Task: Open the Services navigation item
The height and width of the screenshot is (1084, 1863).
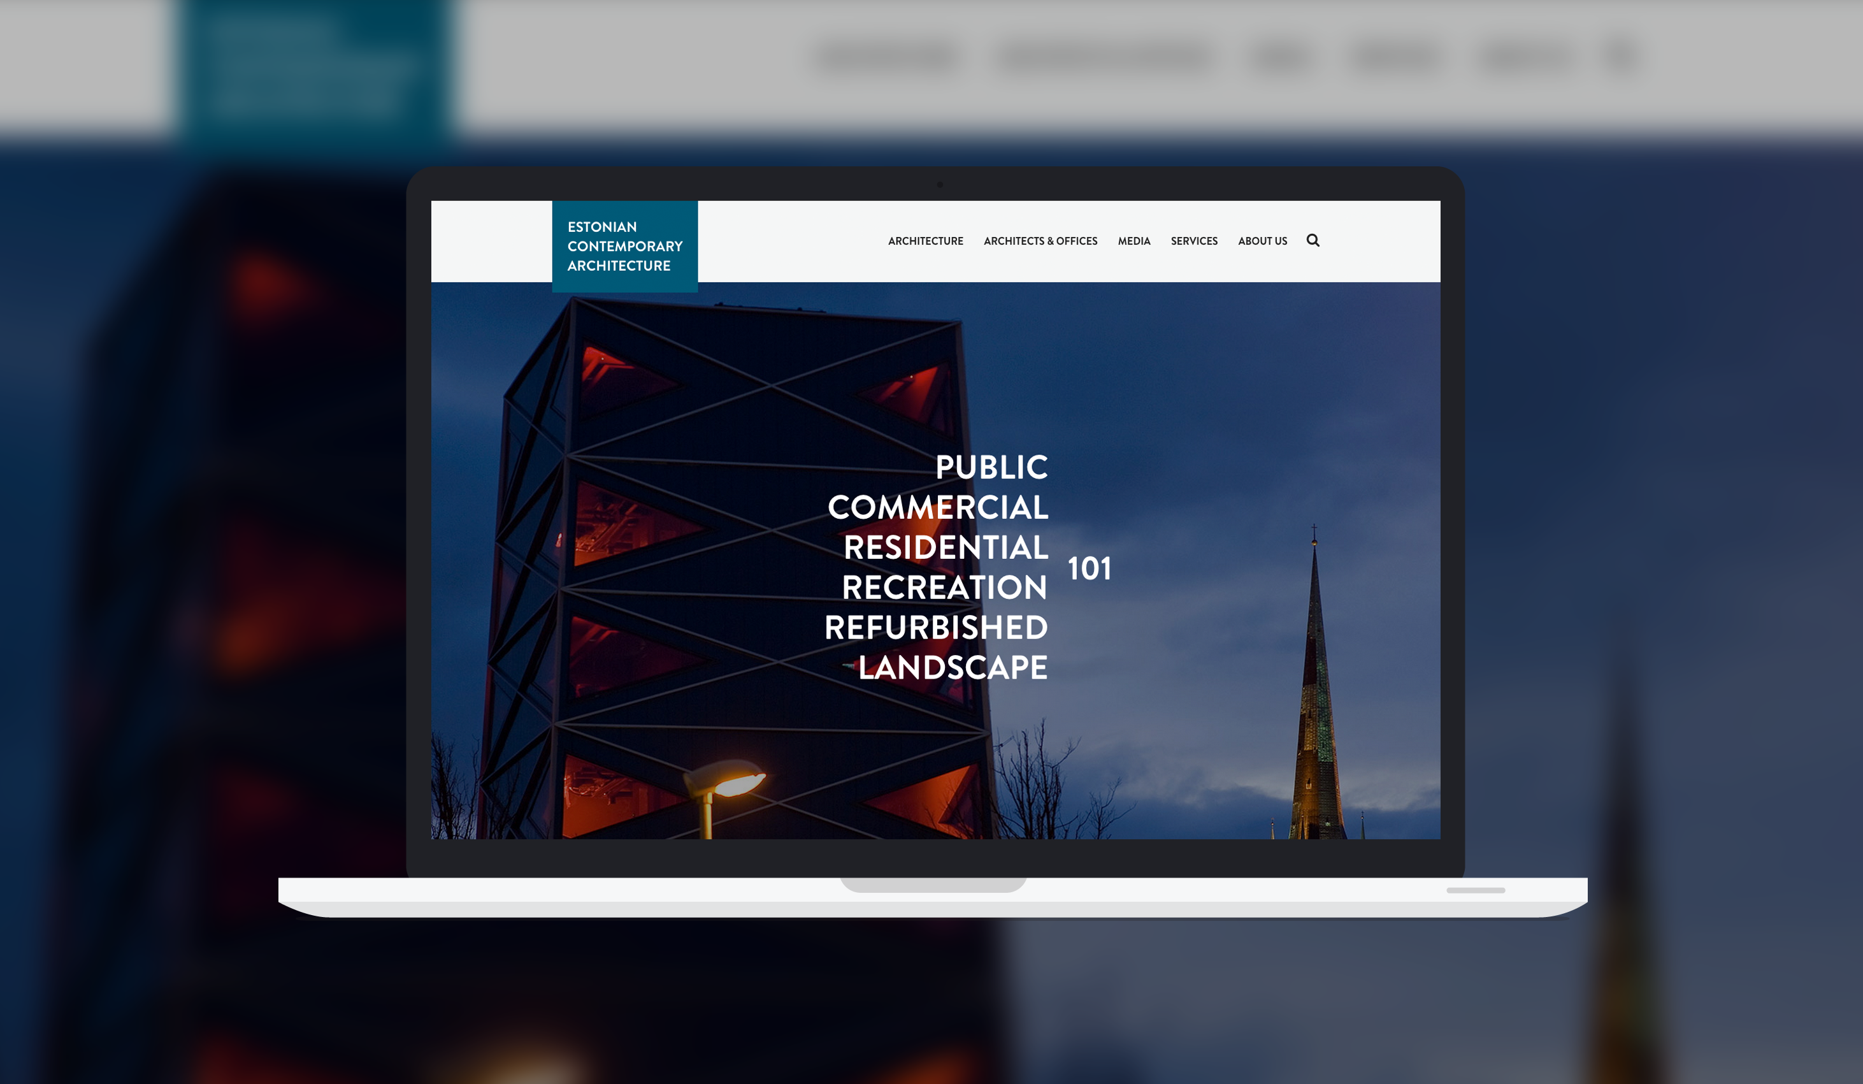Action: (x=1193, y=241)
